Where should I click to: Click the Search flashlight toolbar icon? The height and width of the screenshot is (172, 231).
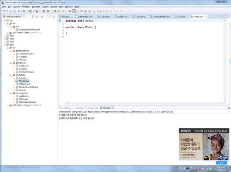click(x=63, y=11)
